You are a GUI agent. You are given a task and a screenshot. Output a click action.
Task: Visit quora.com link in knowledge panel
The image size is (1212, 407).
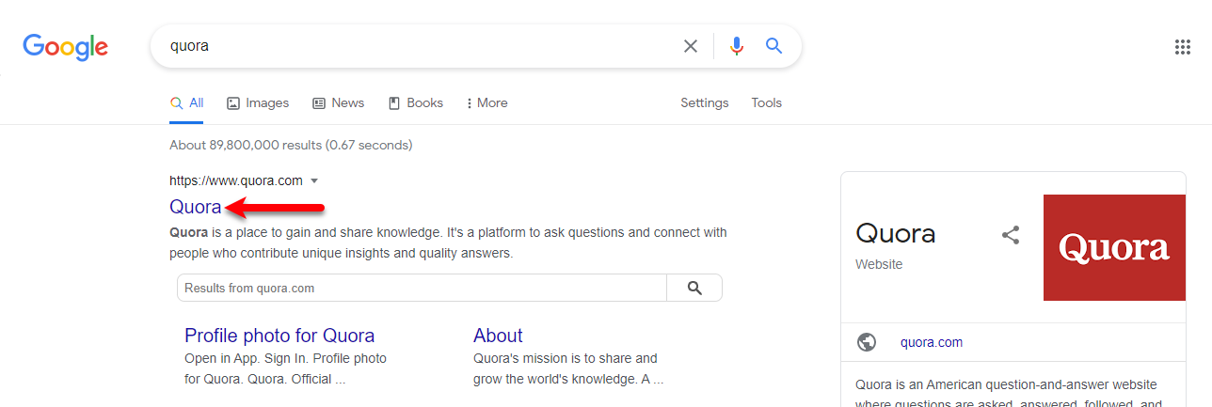932,342
